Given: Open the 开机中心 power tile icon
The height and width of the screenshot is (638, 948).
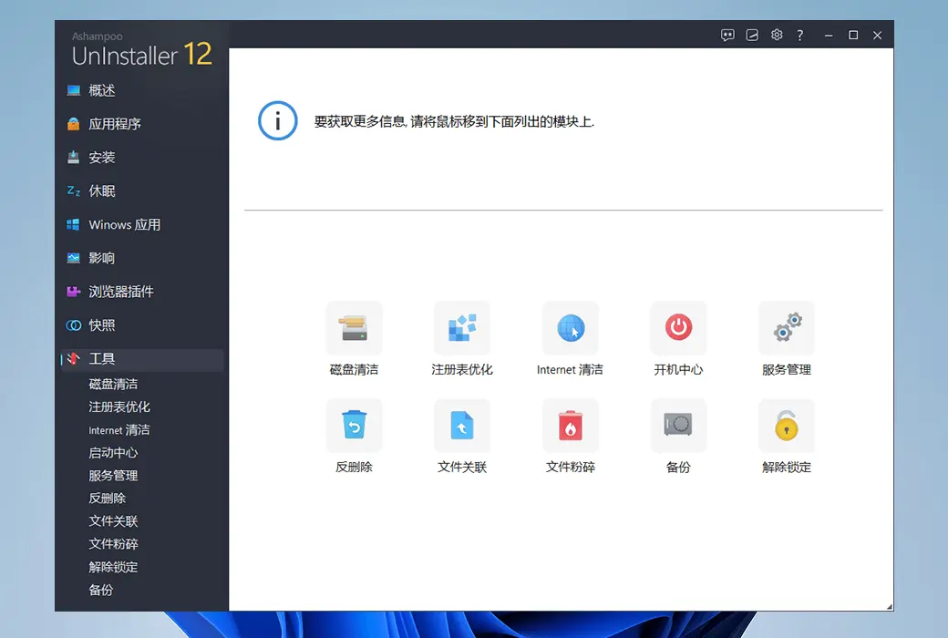Looking at the screenshot, I should pos(678,328).
